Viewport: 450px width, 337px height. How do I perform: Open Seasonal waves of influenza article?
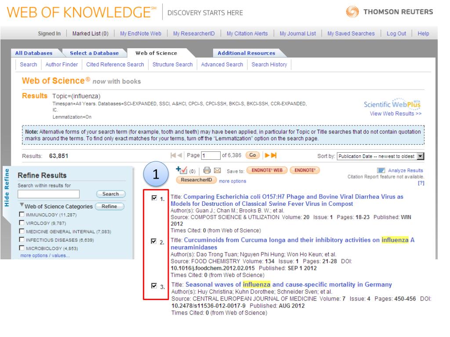pos(288,284)
